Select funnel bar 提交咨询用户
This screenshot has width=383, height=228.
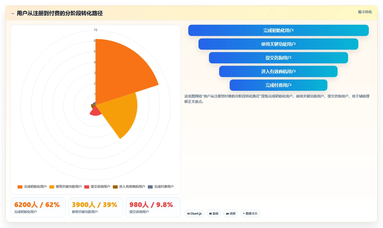[x=278, y=58]
